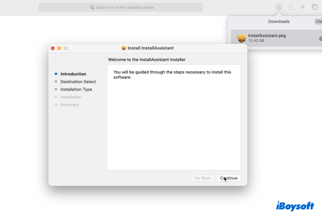Select the Introduction step
Image resolution: width=322 pixels, height=218 pixels.
[x=73, y=74]
